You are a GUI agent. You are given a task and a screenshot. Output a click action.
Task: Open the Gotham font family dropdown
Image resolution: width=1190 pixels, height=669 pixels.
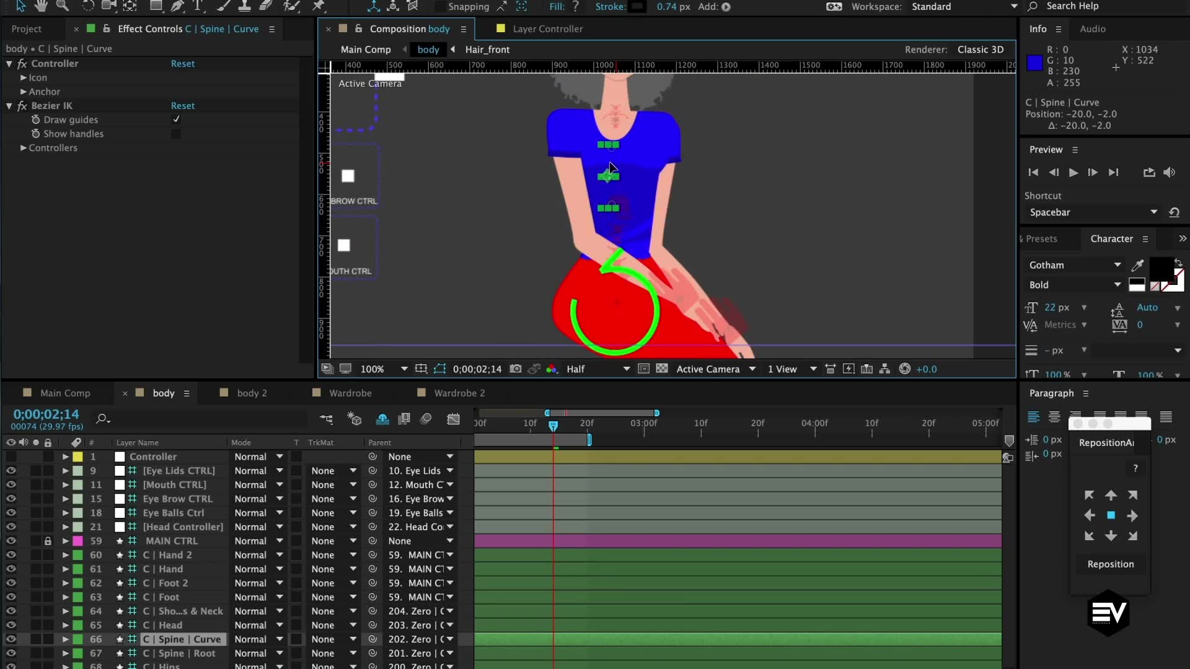1075,265
